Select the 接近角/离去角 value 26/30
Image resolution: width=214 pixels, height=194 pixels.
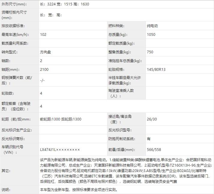pyautogui.click(x=152, y=119)
